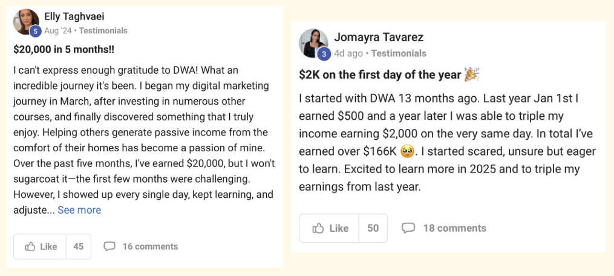View the 45 likes count on Elly's post
This screenshot has width=614, height=276.
78,246
